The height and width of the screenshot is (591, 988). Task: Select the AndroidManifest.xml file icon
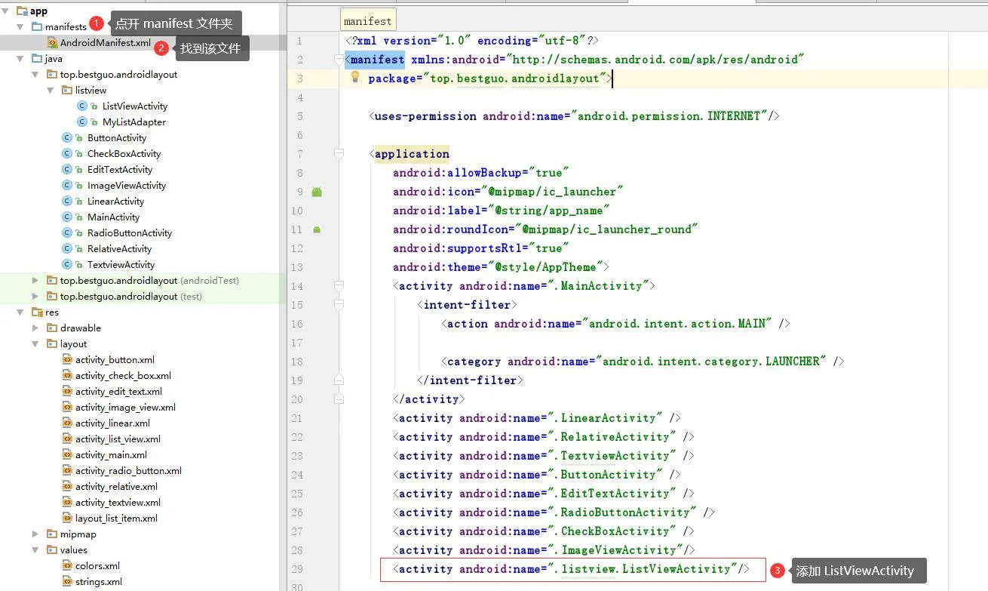click(x=52, y=43)
